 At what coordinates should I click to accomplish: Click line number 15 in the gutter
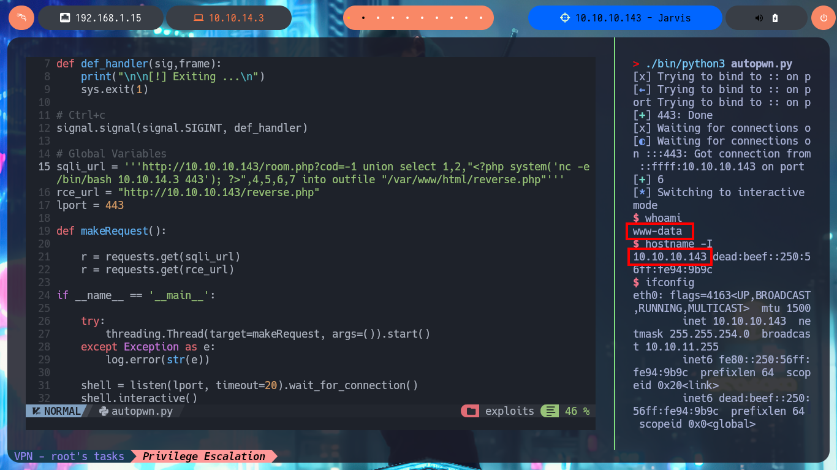44,167
